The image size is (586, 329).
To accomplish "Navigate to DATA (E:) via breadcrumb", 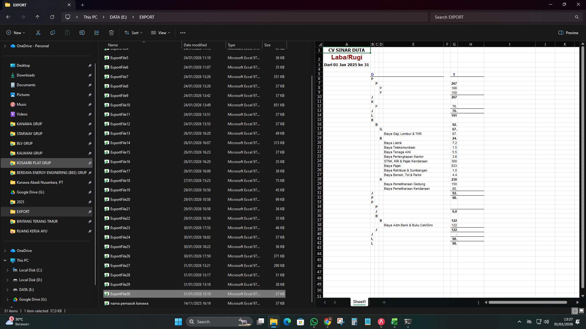I will pos(118,17).
